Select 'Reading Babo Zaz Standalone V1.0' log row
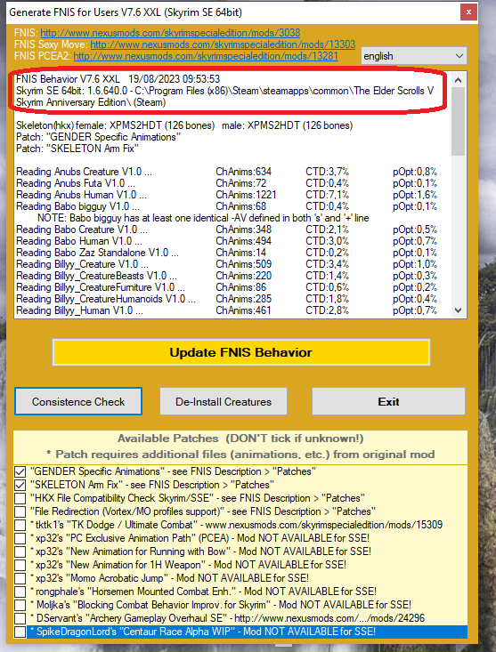 tap(227, 253)
